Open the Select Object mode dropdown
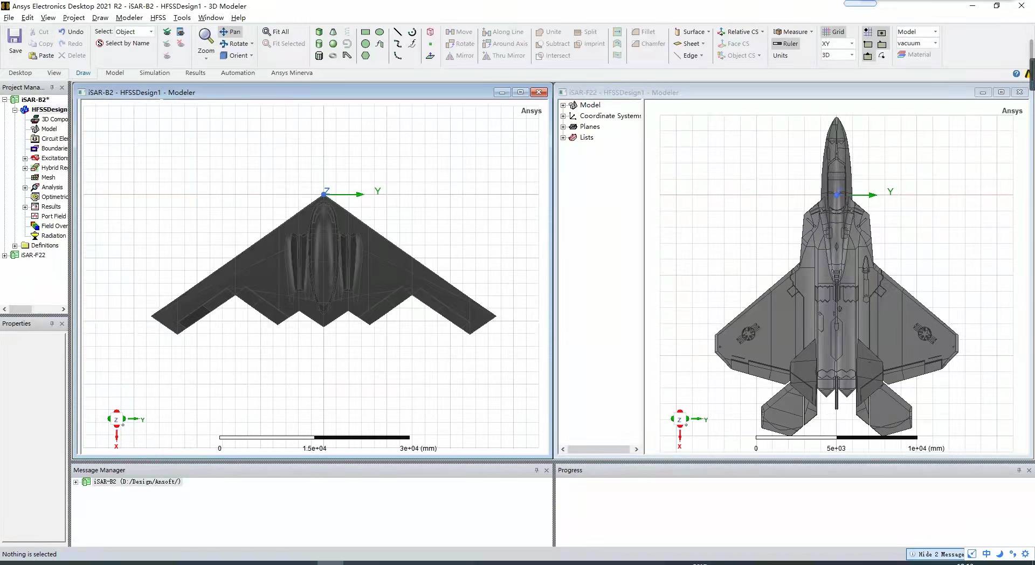The image size is (1035, 565). click(x=134, y=32)
